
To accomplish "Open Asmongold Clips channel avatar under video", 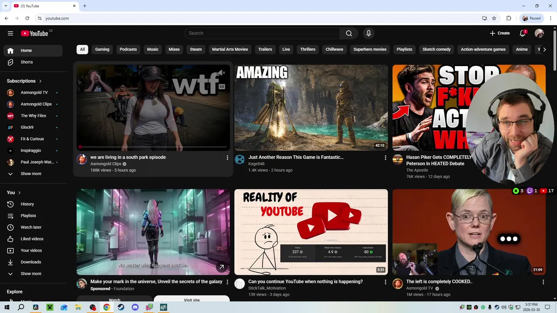I will click(x=82, y=160).
